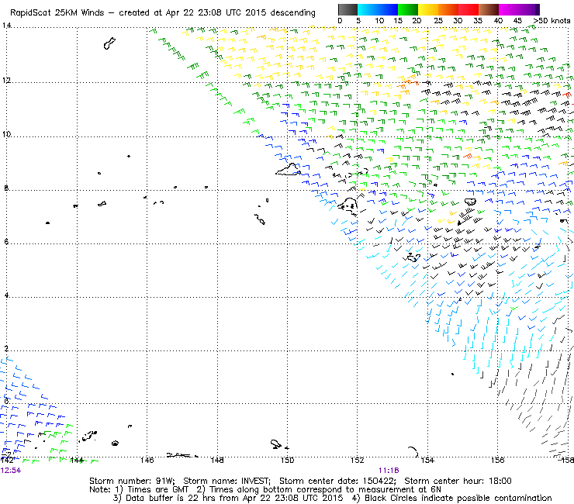This screenshot has width=574, height=504.
Task: Pick the orange 25–30 knots legend segment
Action: (448, 9)
